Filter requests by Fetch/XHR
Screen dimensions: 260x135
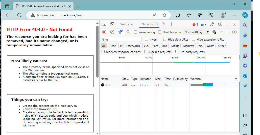pos(133,46)
